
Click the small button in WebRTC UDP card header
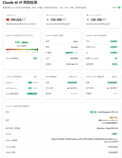tap(114, 77)
